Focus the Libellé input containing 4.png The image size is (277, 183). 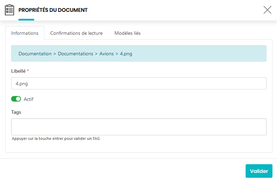139,83
